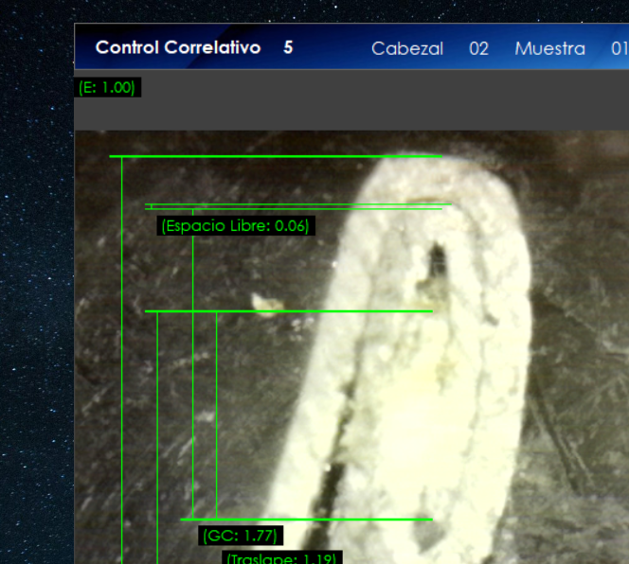Click the Espacio Libre double horizontal line
This screenshot has height=564, width=629.
pos(294,205)
